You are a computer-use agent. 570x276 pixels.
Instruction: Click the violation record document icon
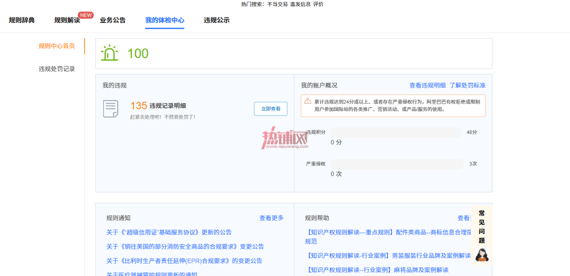(x=110, y=108)
